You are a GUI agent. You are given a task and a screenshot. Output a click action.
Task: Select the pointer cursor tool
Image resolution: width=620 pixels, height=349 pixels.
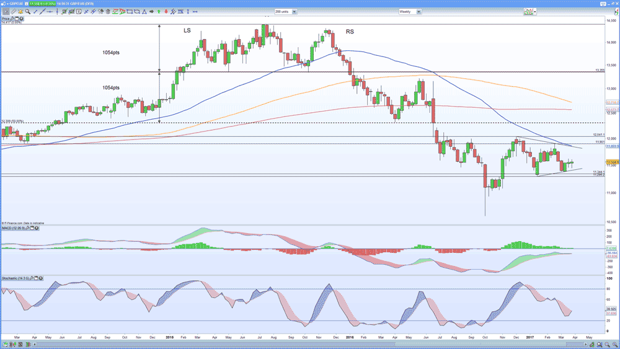click(x=6, y=12)
